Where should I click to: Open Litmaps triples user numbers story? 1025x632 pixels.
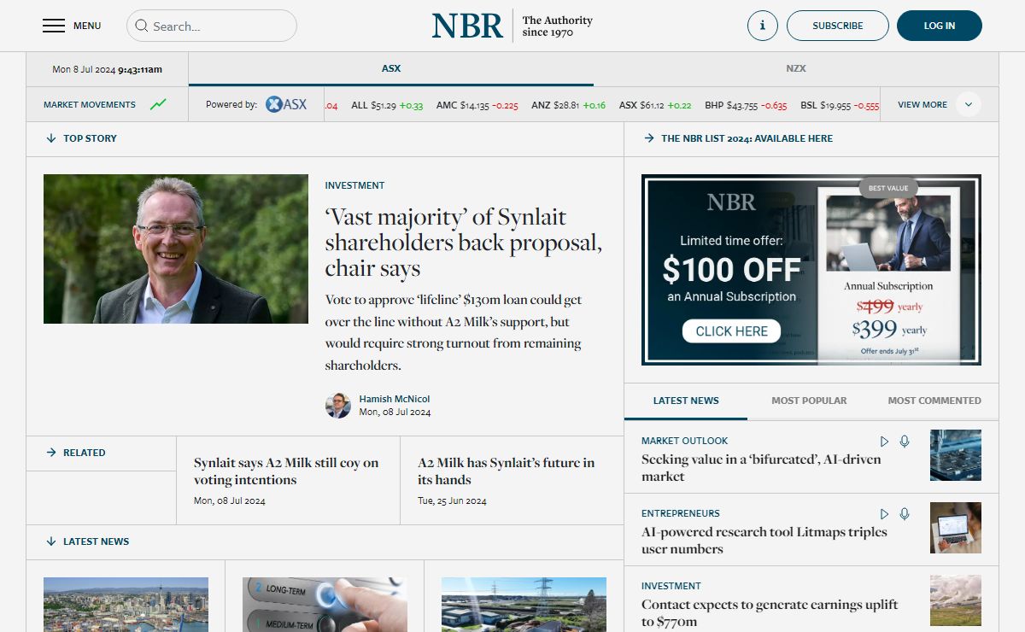point(764,541)
